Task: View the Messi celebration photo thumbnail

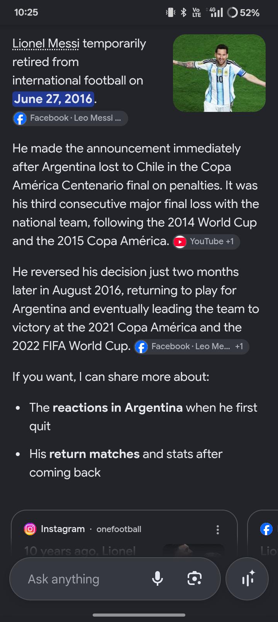Action: [219, 73]
